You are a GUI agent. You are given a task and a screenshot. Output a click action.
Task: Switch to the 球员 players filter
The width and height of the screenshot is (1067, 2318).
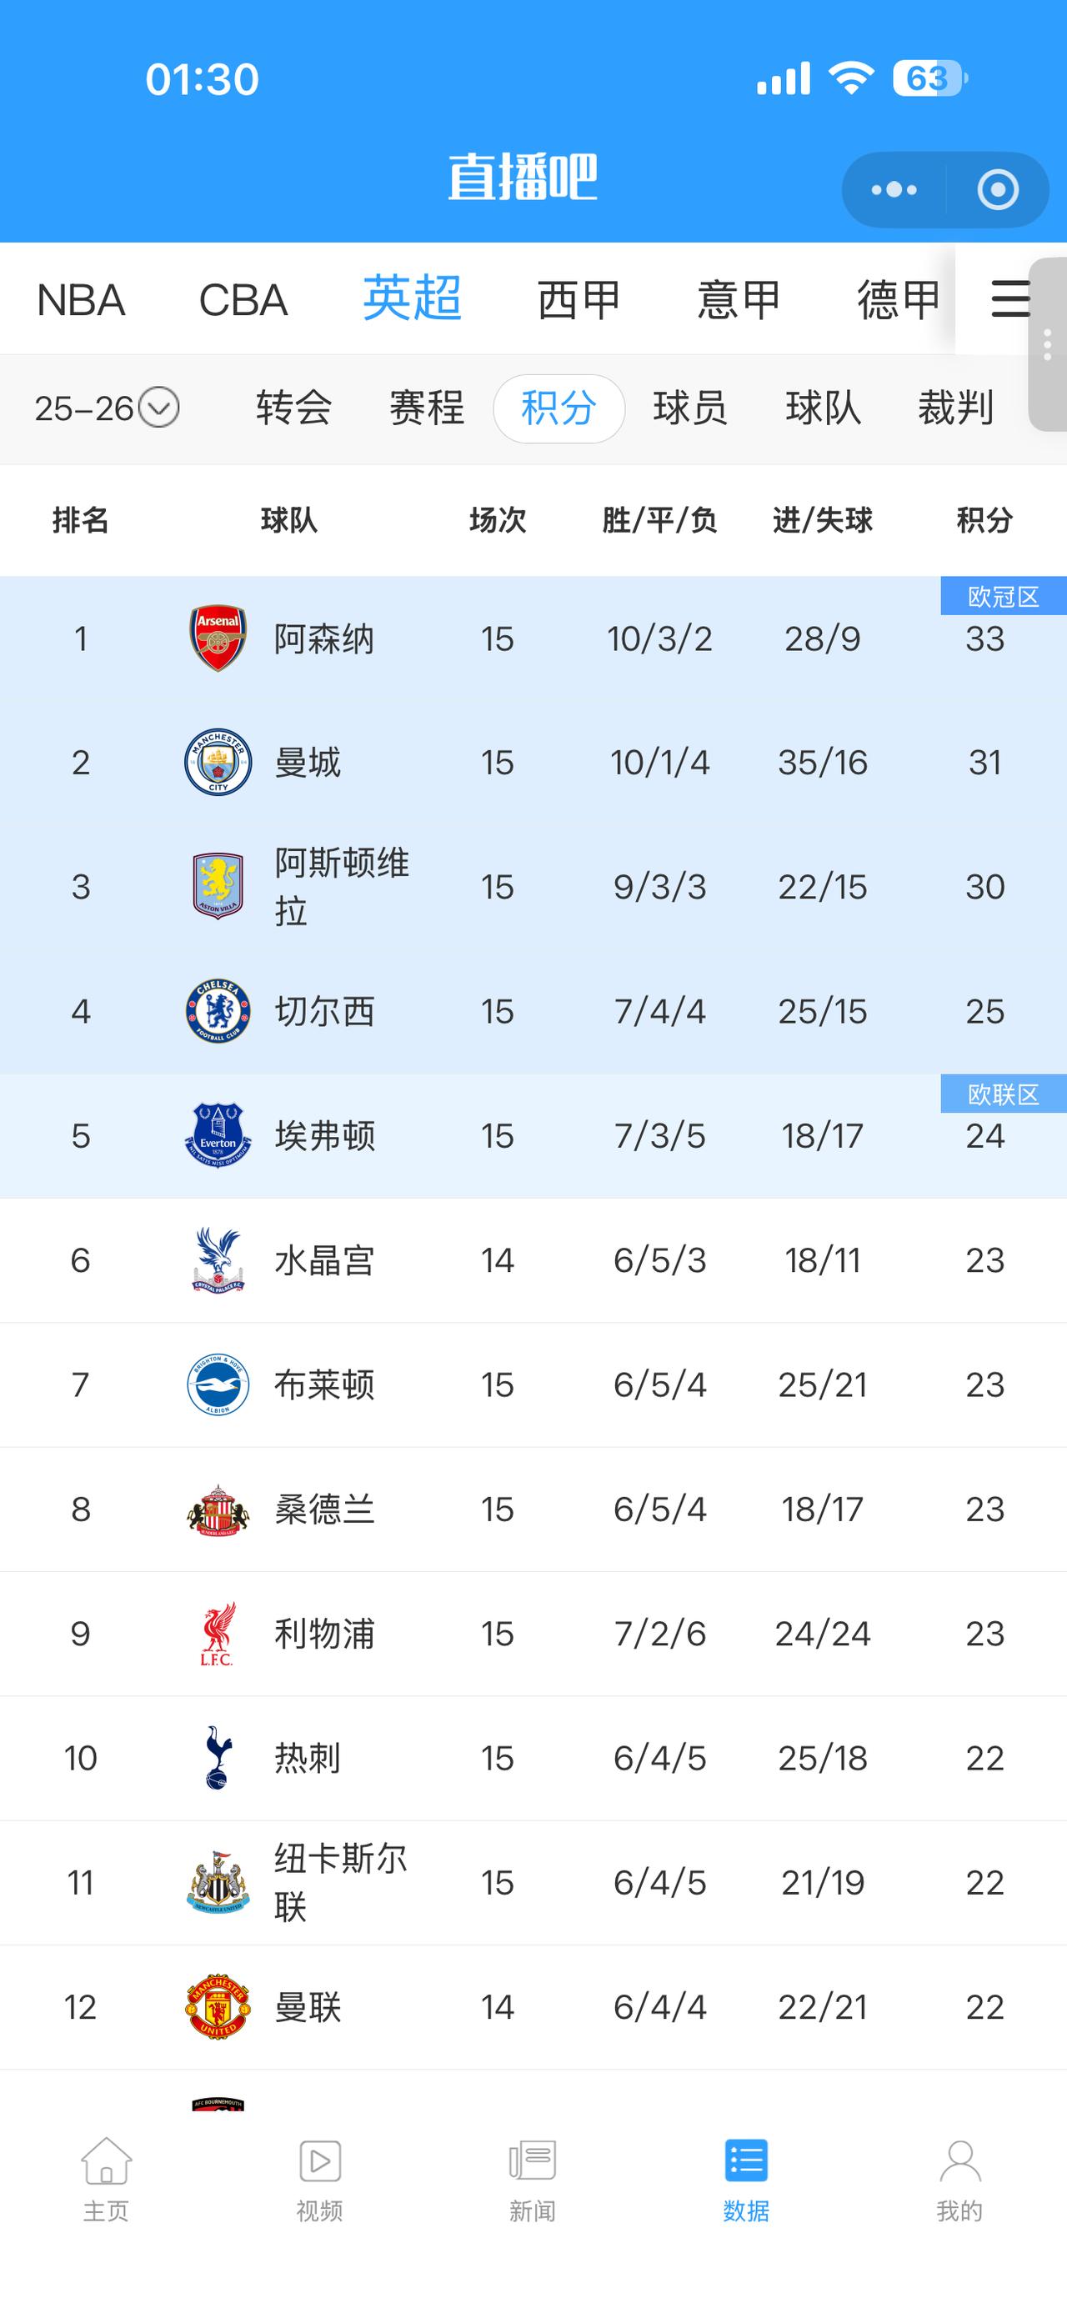click(690, 408)
